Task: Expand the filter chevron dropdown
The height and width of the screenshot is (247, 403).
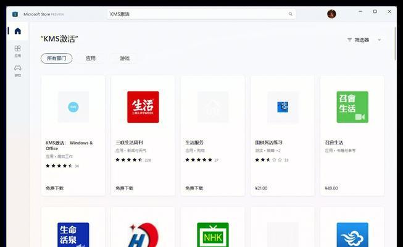Action: [x=380, y=40]
